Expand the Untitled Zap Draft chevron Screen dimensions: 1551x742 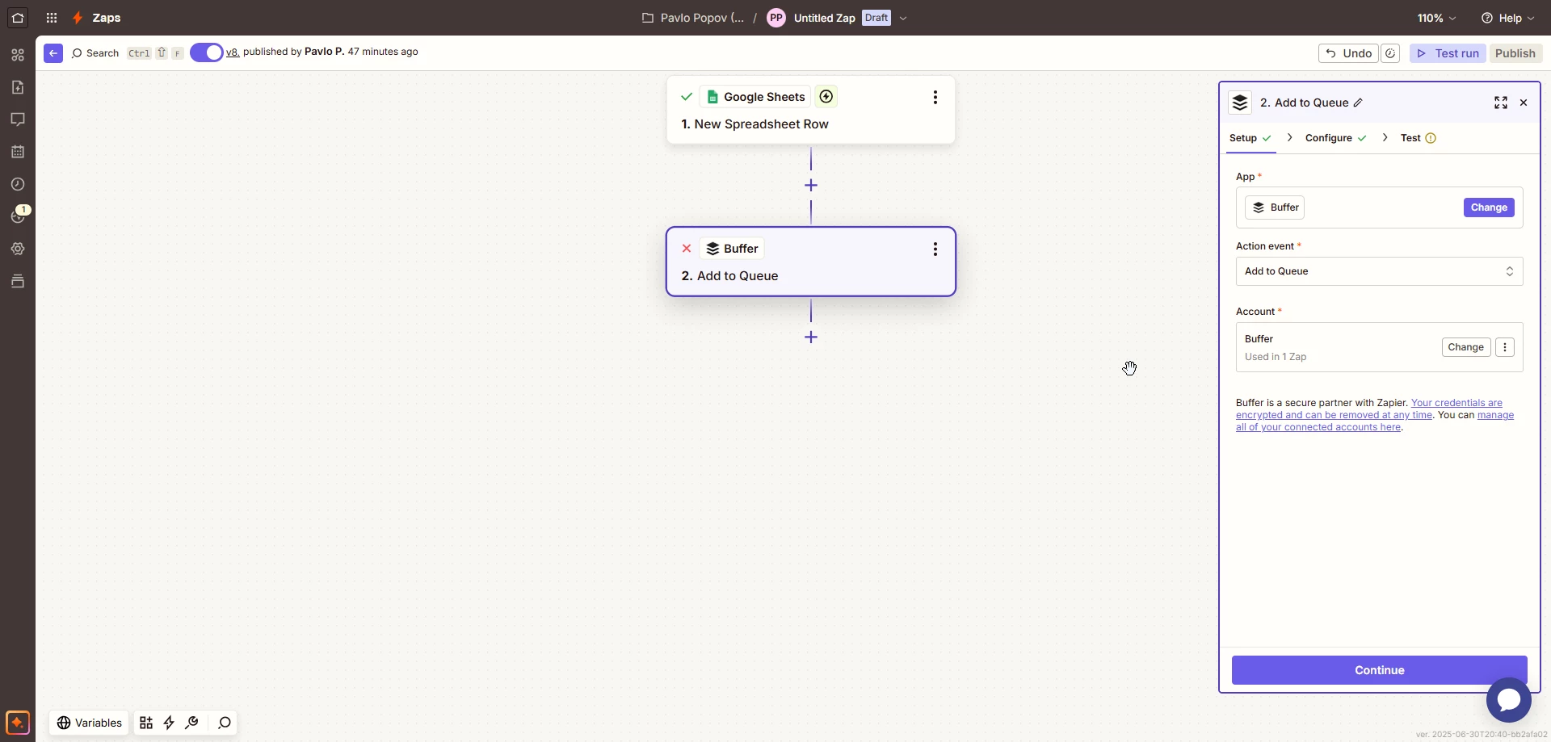tap(903, 18)
